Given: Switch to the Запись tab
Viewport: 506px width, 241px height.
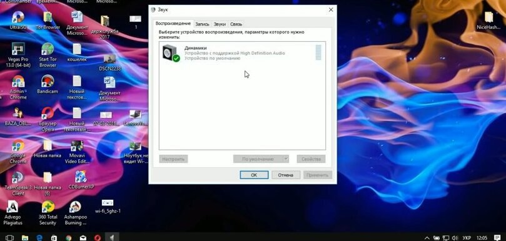Looking at the screenshot, I should pos(202,24).
